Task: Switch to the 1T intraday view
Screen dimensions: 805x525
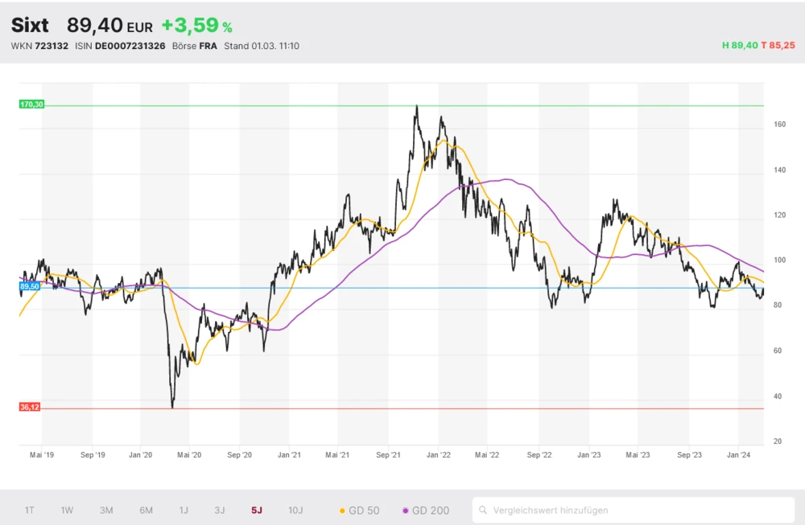Action: click(x=30, y=510)
